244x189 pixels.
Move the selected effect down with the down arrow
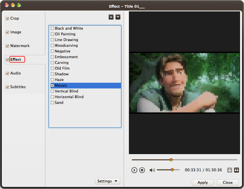[118, 17]
